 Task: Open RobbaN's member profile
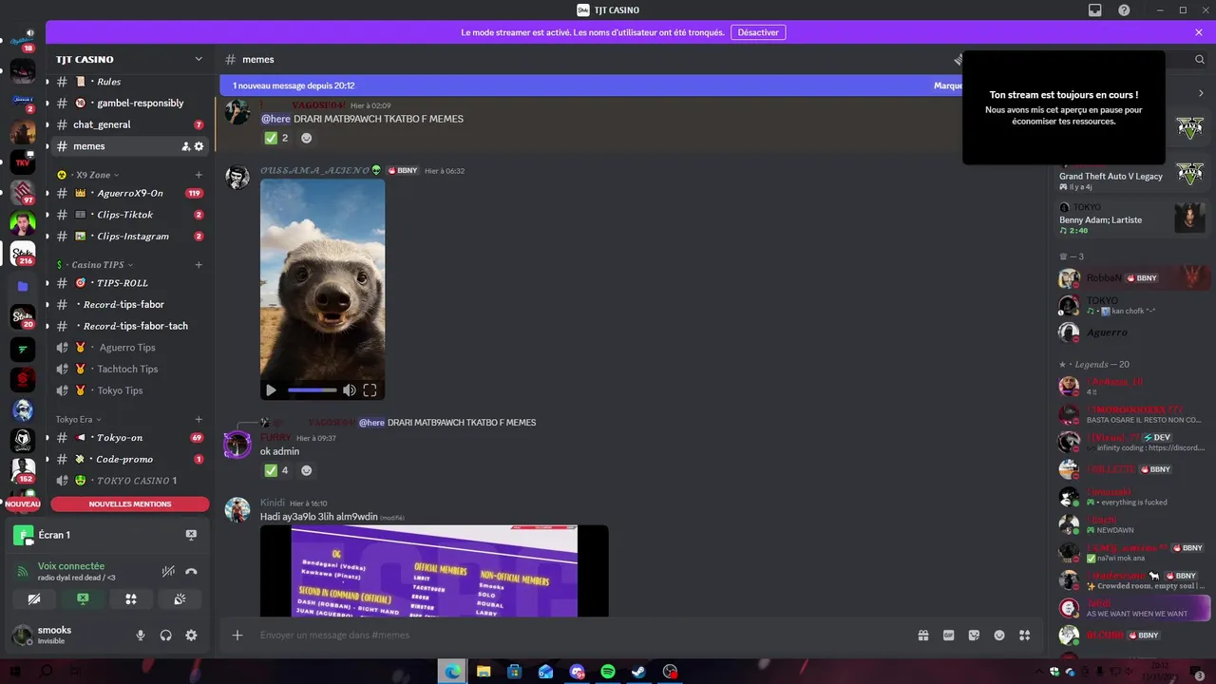(1133, 278)
